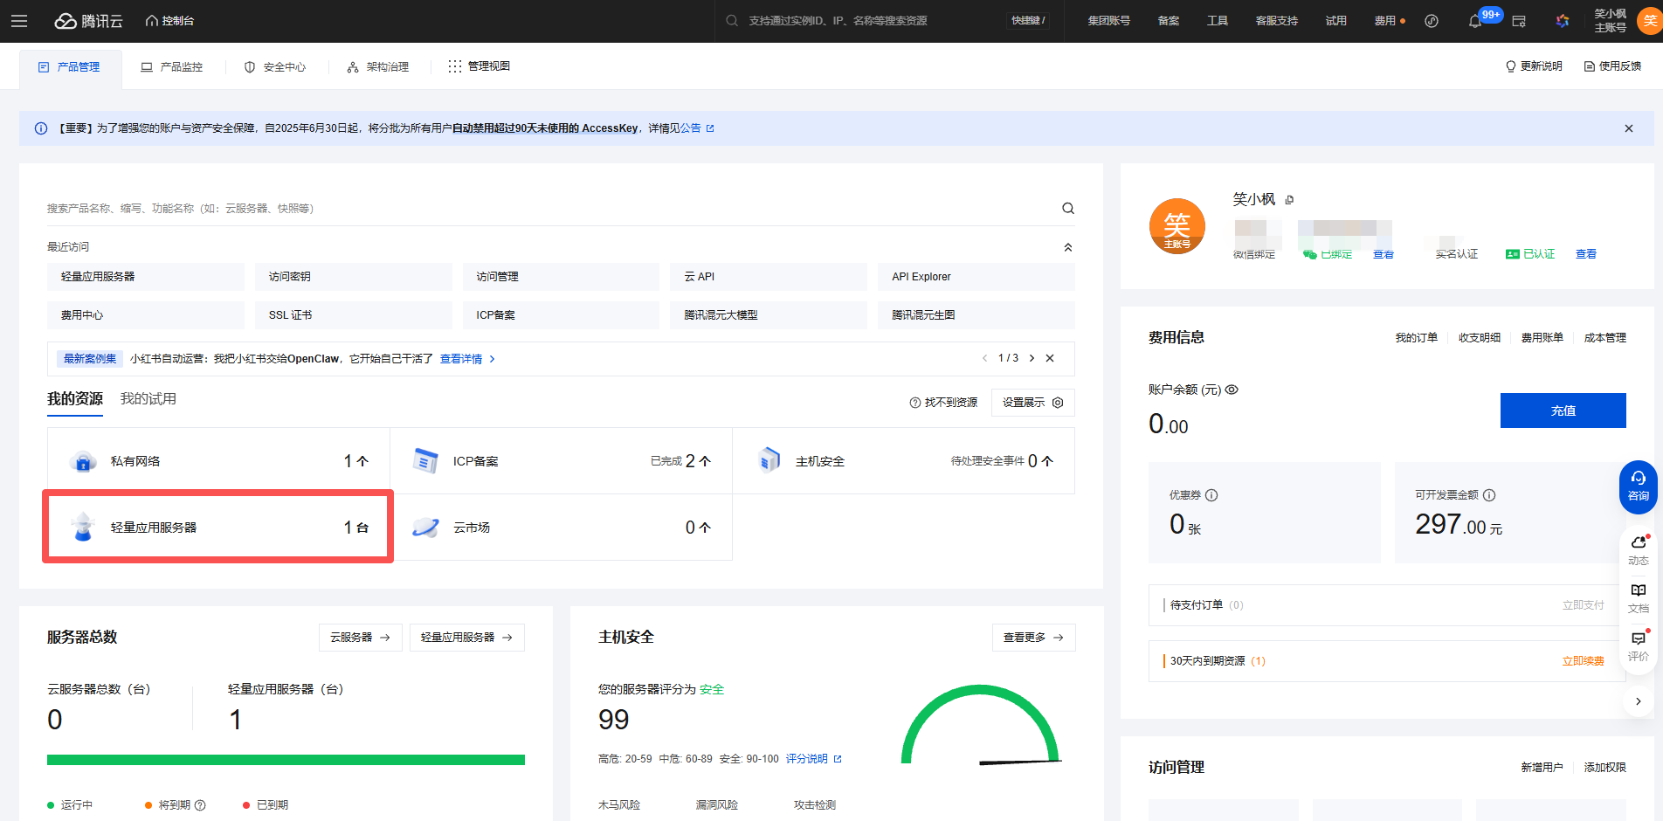Click 使用反馈 feedback link
This screenshot has height=821, width=1663.
[1612, 66]
